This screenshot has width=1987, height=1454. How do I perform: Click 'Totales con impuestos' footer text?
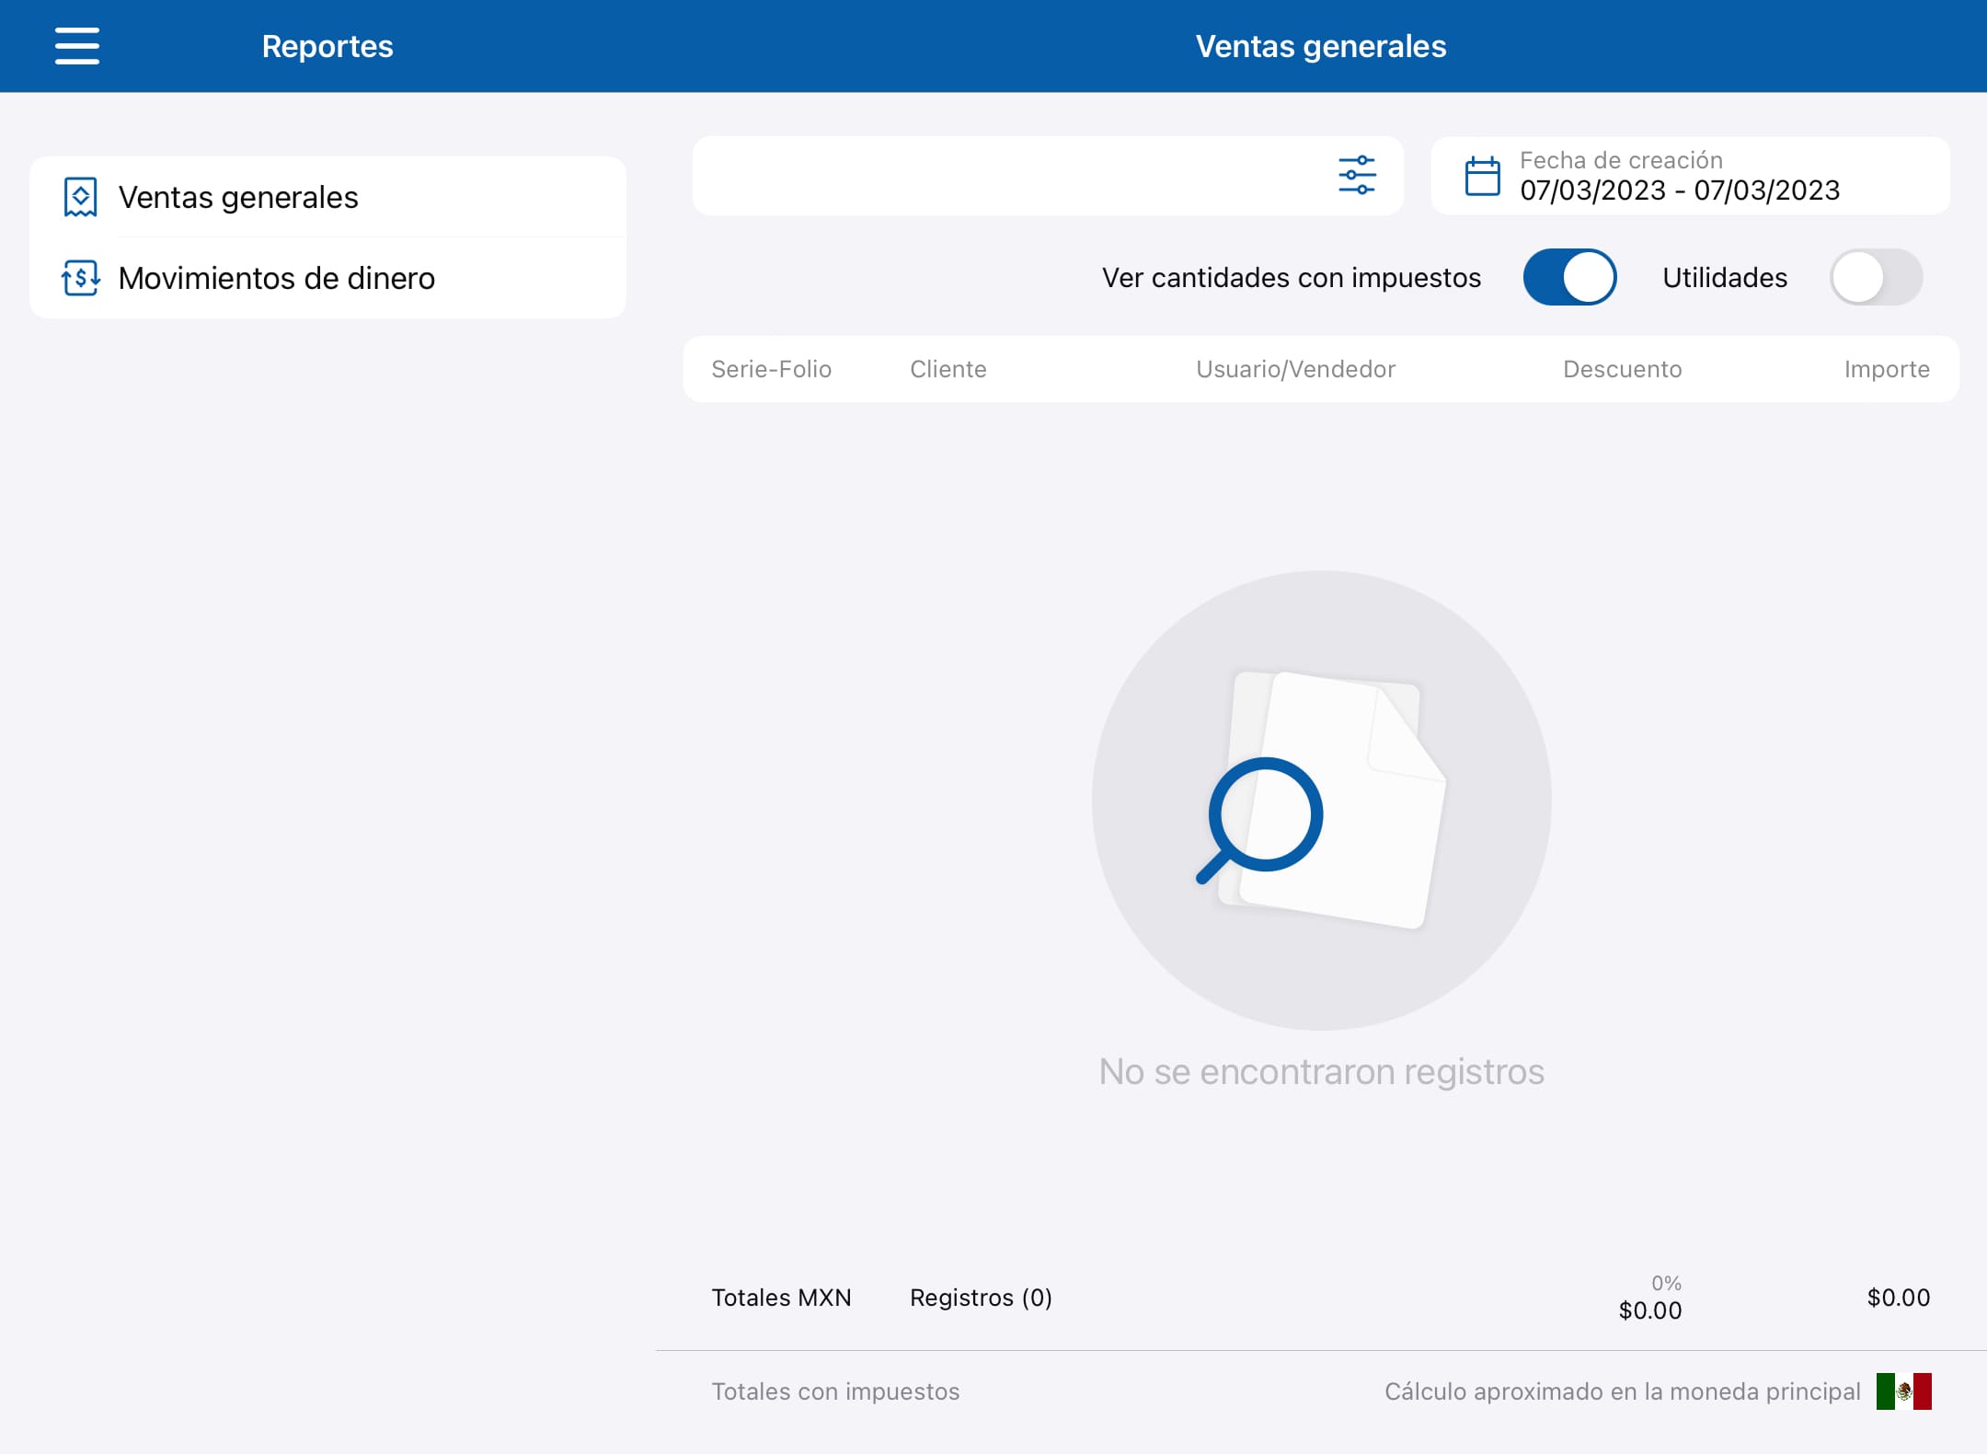[835, 1391]
